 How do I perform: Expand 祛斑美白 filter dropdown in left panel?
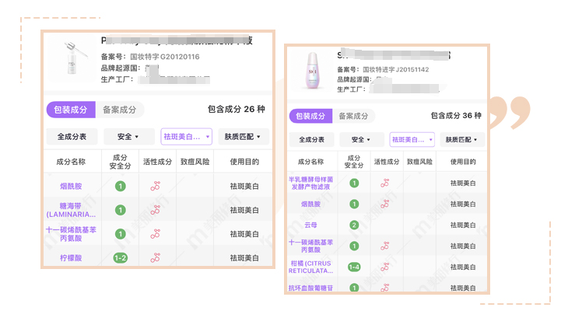pyautogui.click(x=186, y=137)
